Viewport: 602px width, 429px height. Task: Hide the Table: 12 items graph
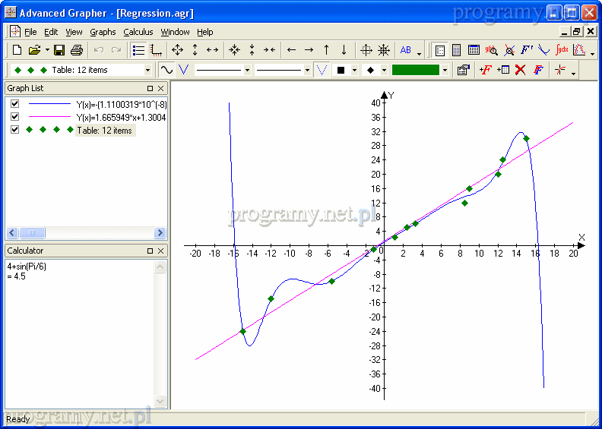coord(14,130)
